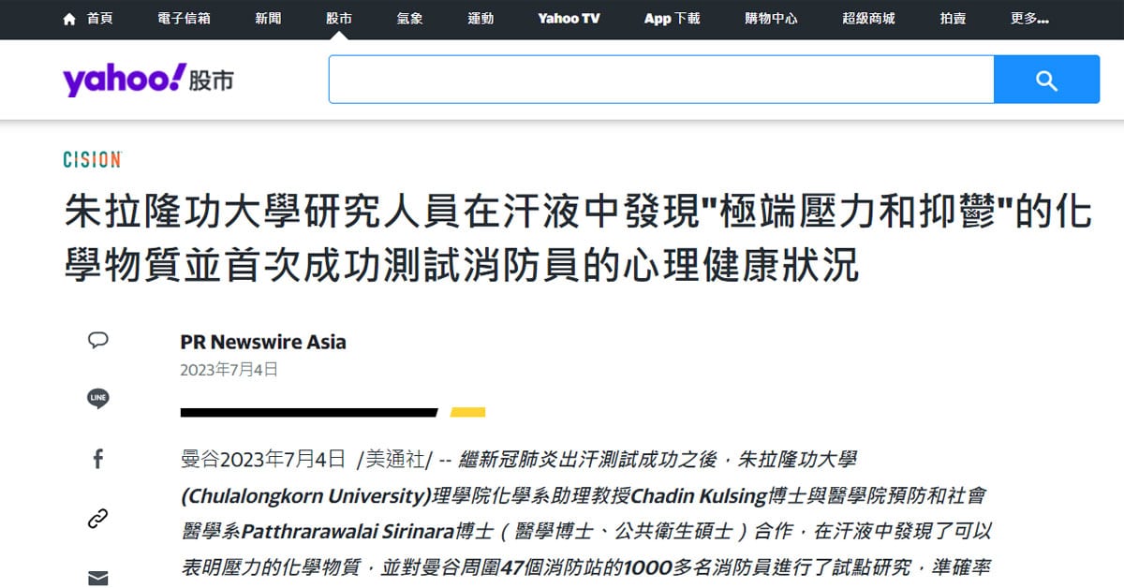Copy article link with chain icon
The height and width of the screenshot is (588, 1124).
(x=98, y=518)
